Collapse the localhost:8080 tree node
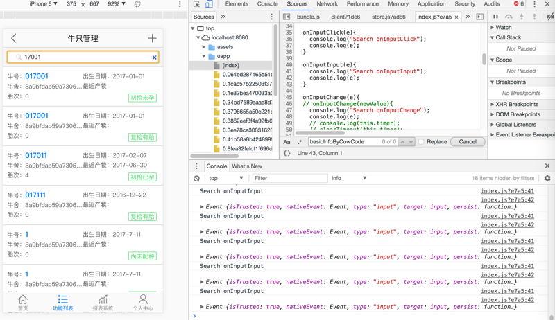The width and height of the screenshot is (555, 320). (x=198, y=38)
